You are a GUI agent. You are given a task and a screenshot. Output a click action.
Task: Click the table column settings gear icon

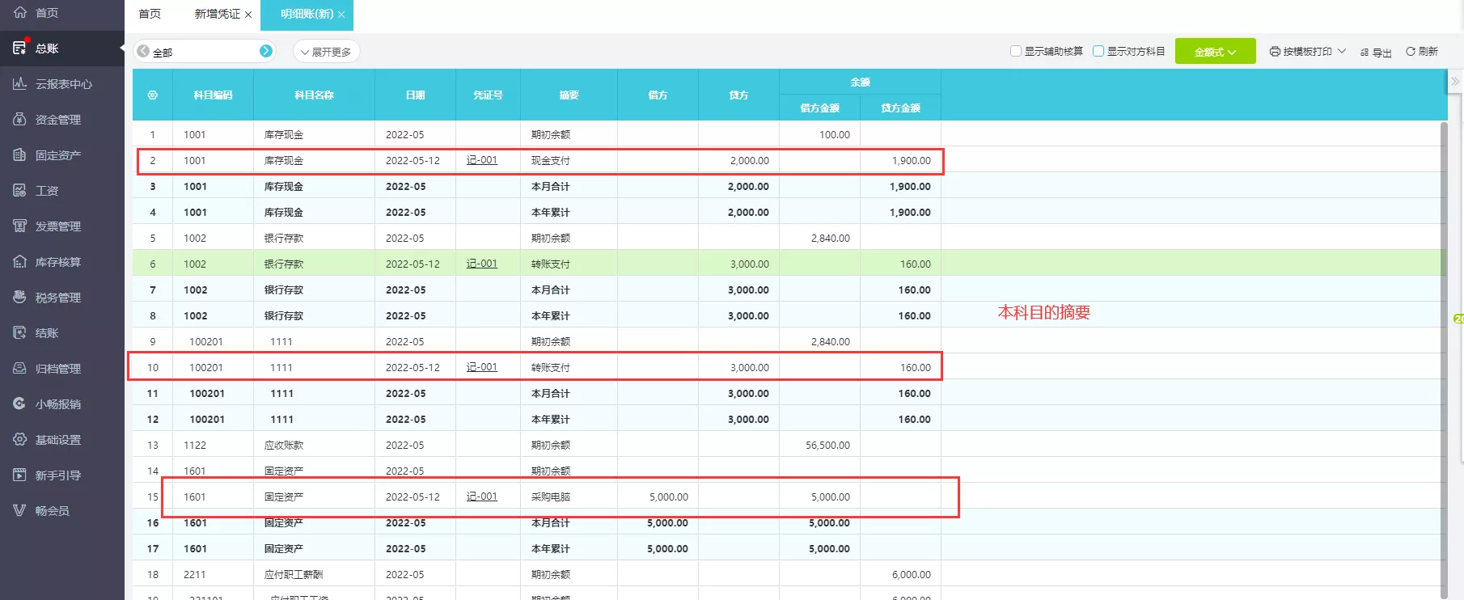pos(152,95)
